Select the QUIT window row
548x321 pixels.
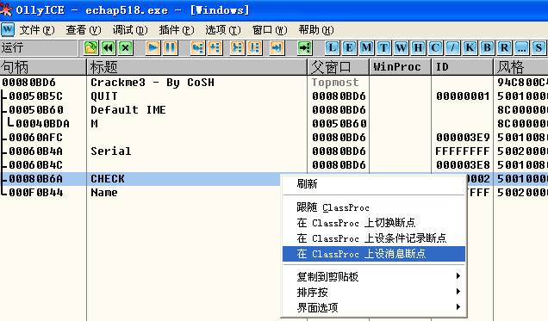coord(274,96)
